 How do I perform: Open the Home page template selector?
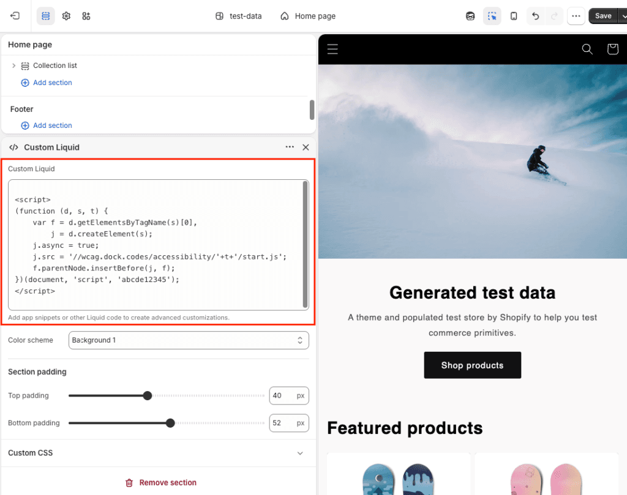308,16
